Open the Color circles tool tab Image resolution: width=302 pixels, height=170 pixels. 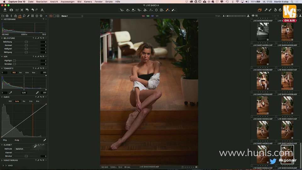click(x=15, y=16)
